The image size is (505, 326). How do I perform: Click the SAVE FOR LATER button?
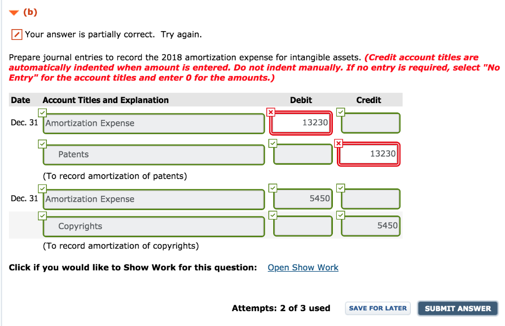click(x=377, y=308)
